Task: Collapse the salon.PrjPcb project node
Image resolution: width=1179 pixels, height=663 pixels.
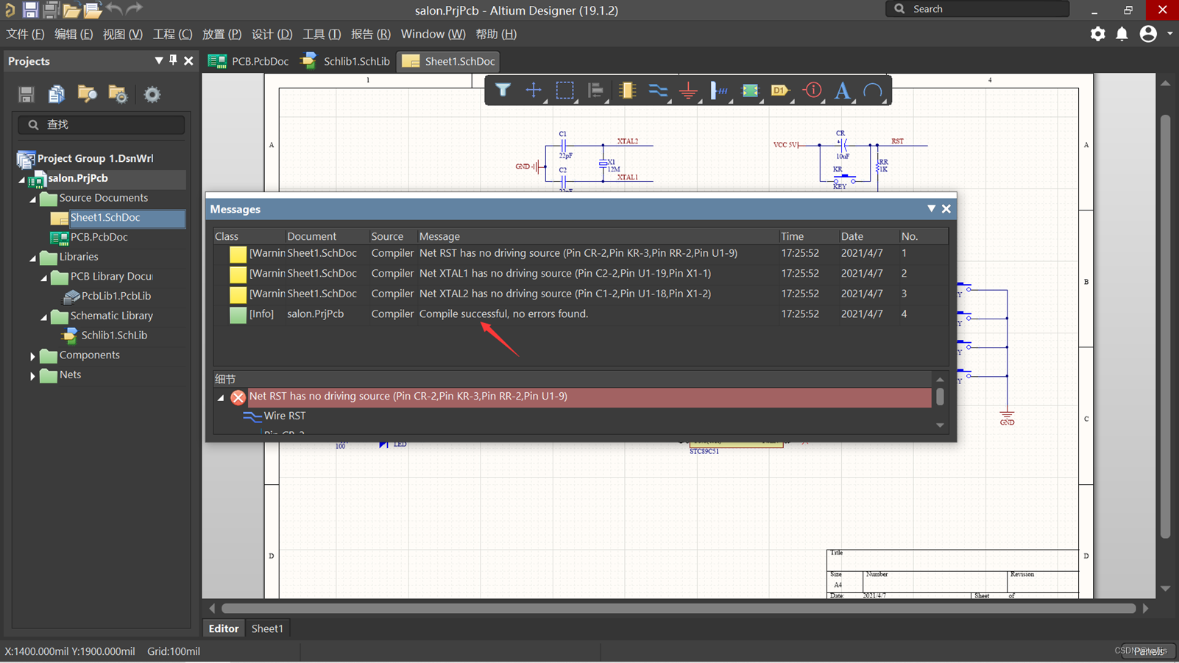Action: click(x=22, y=179)
